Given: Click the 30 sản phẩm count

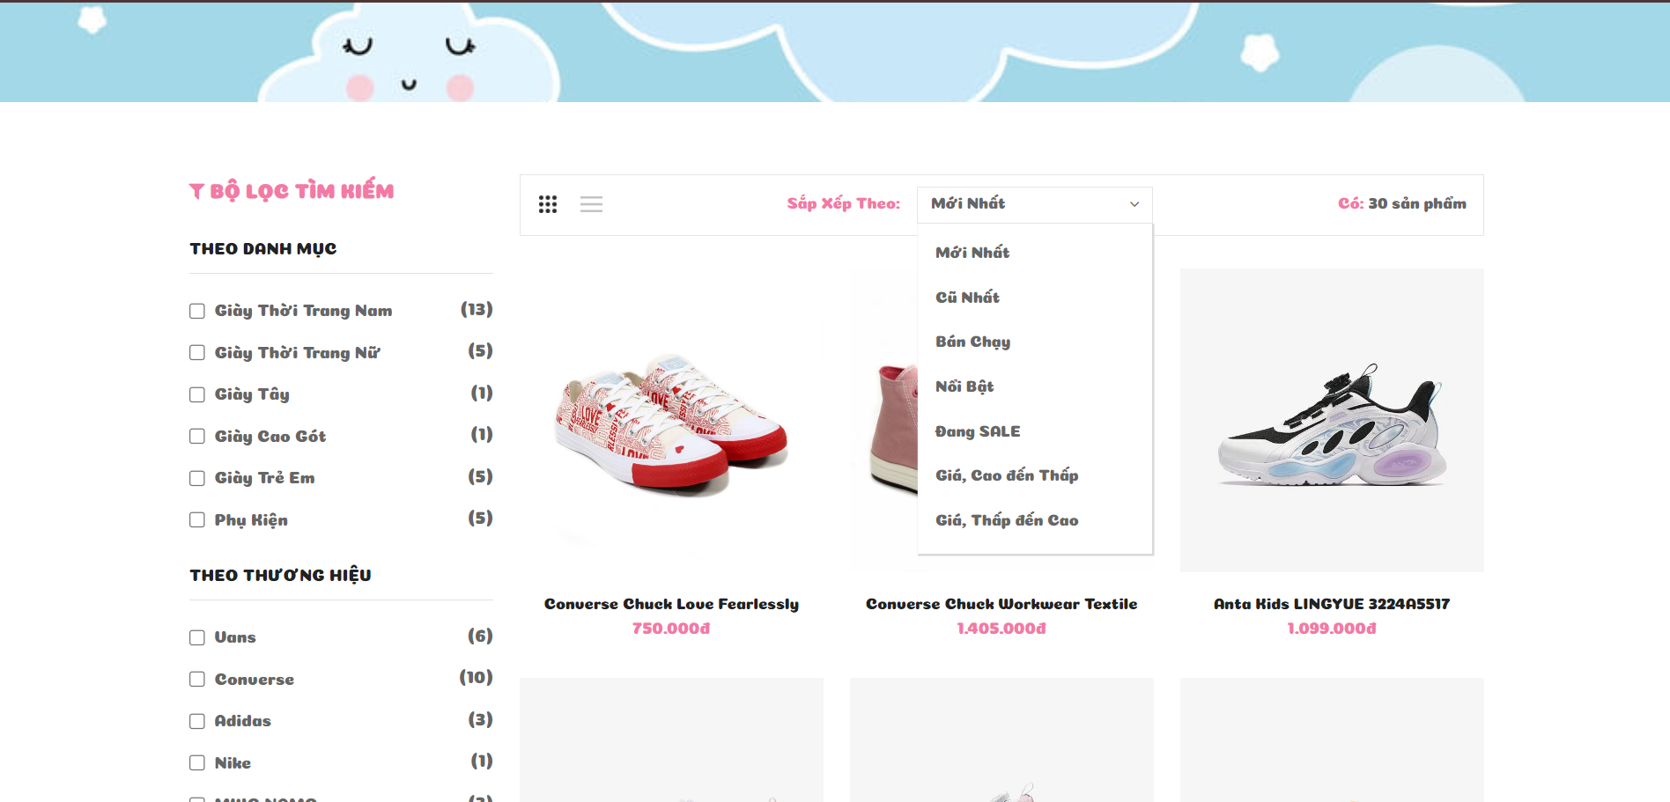Looking at the screenshot, I should coord(1417,204).
